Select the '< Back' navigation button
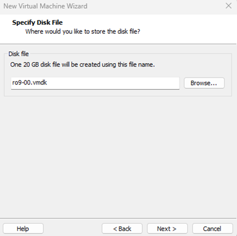237x236 pixels. point(122,228)
